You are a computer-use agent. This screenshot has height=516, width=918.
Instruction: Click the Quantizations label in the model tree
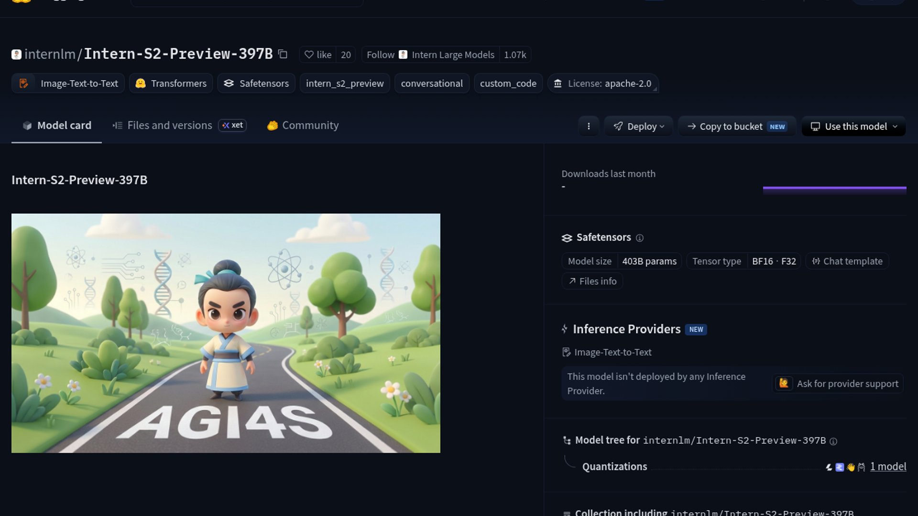click(x=614, y=466)
